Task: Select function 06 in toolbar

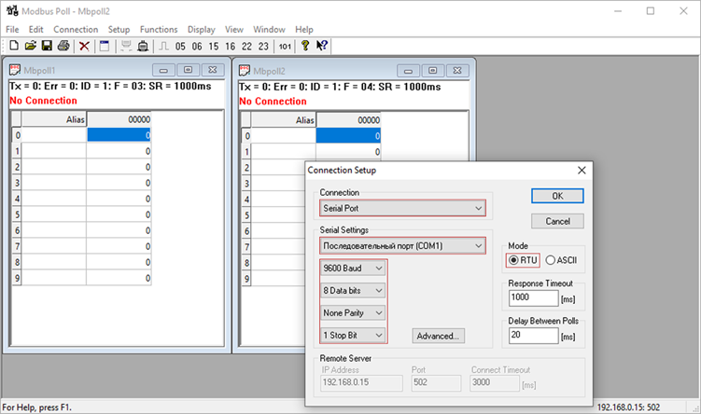Action: [197, 47]
